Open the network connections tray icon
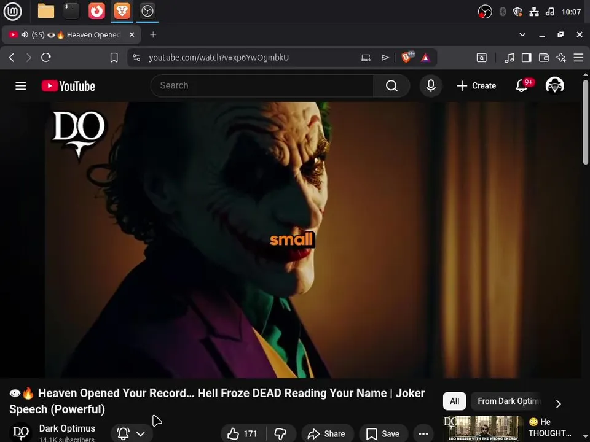Viewport: 590px width, 442px height. (534, 12)
